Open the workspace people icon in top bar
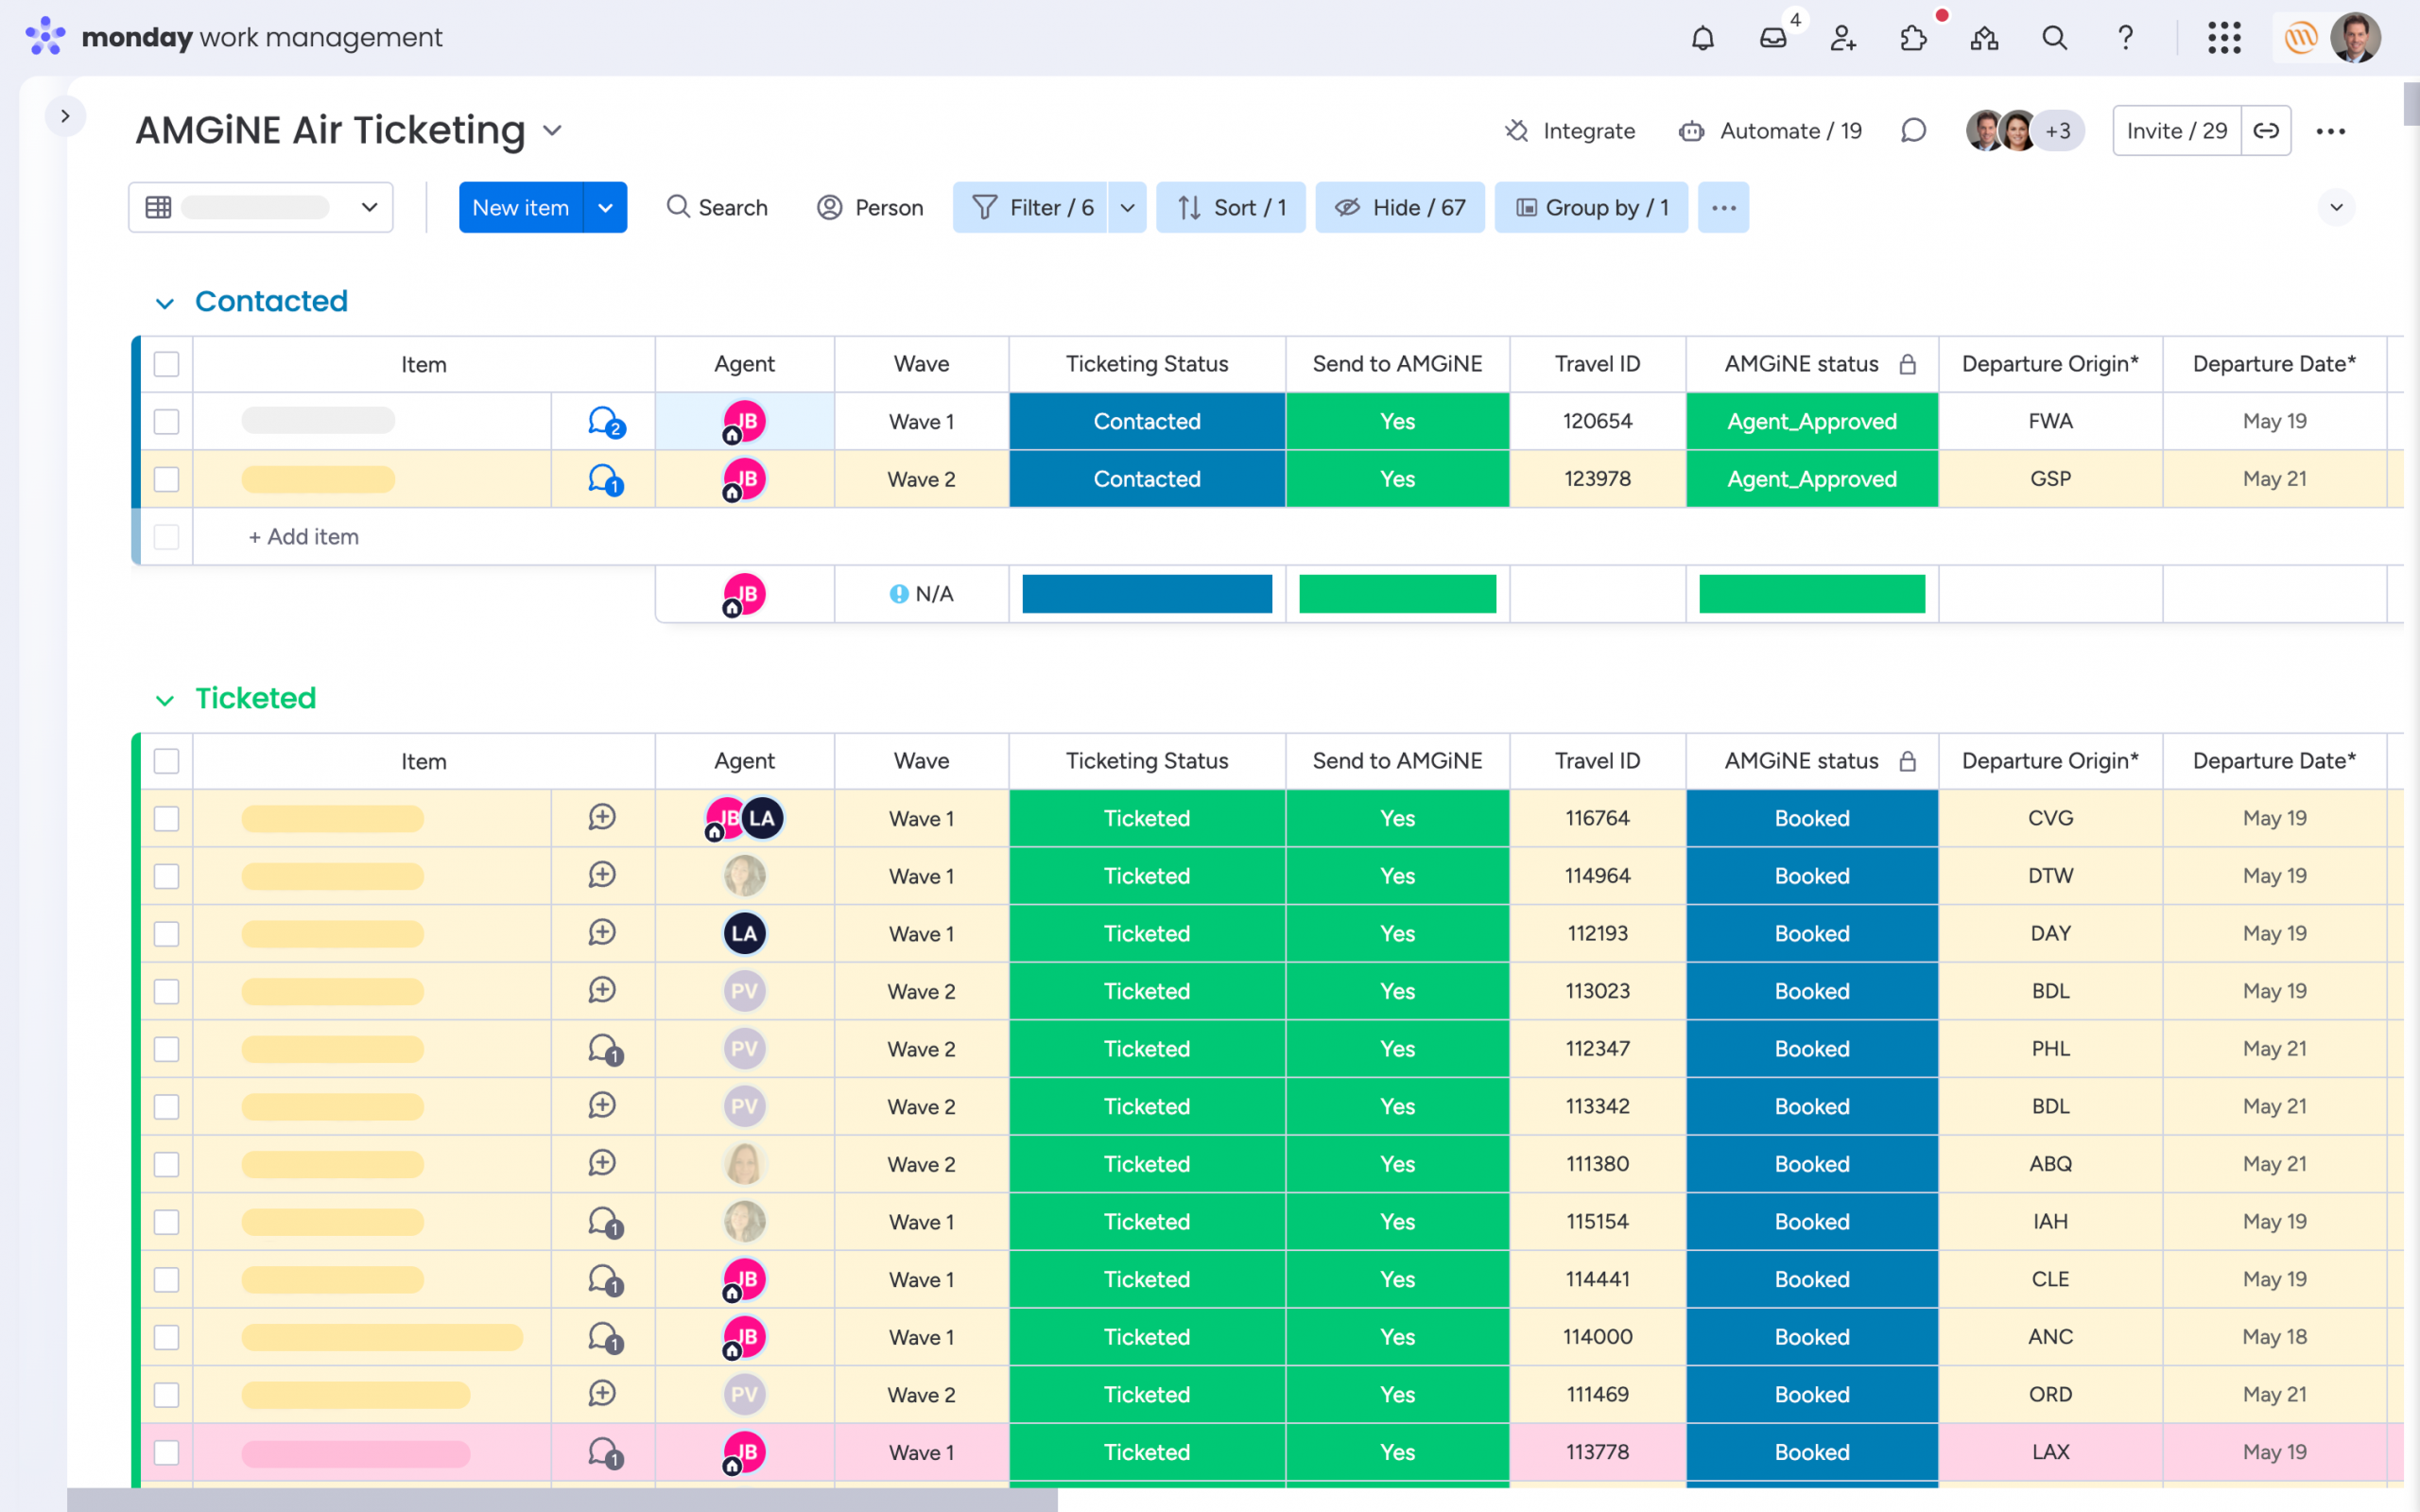Viewport: 2420px width, 1512px height. (1984, 38)
